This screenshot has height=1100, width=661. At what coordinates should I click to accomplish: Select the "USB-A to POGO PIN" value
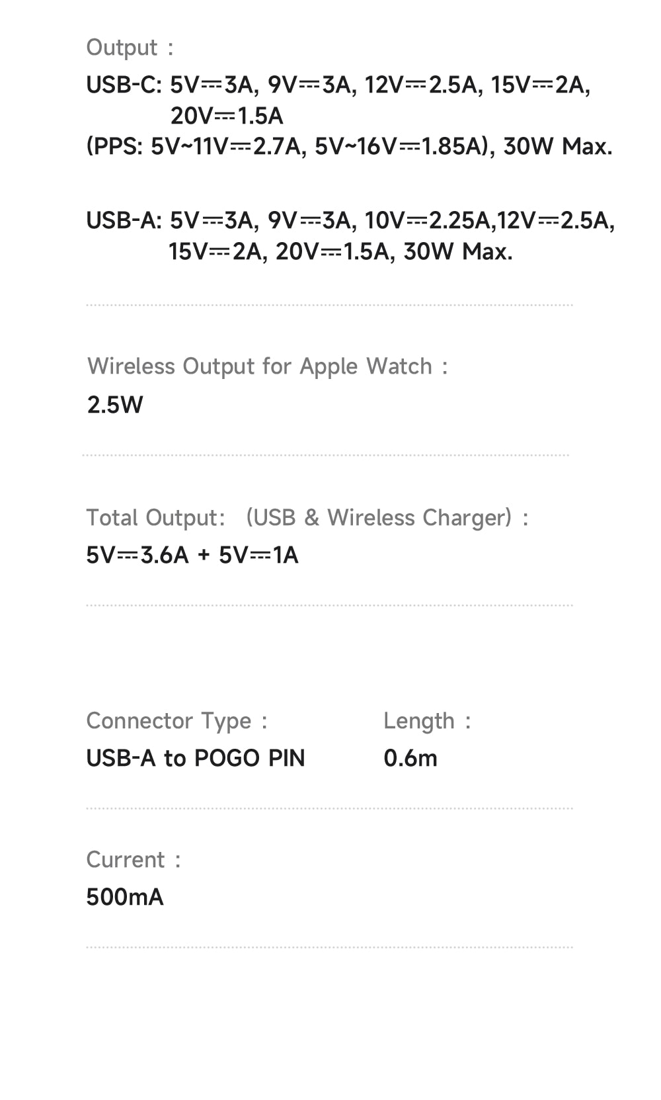click(x=195, y=758)
